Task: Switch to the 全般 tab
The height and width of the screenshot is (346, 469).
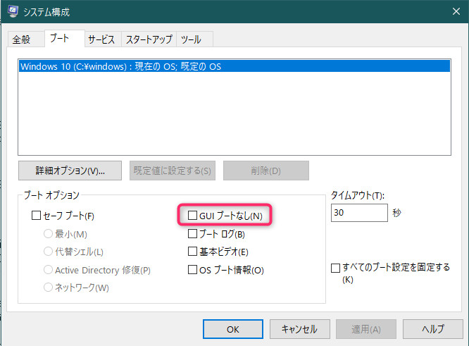Action: [23, 39]
